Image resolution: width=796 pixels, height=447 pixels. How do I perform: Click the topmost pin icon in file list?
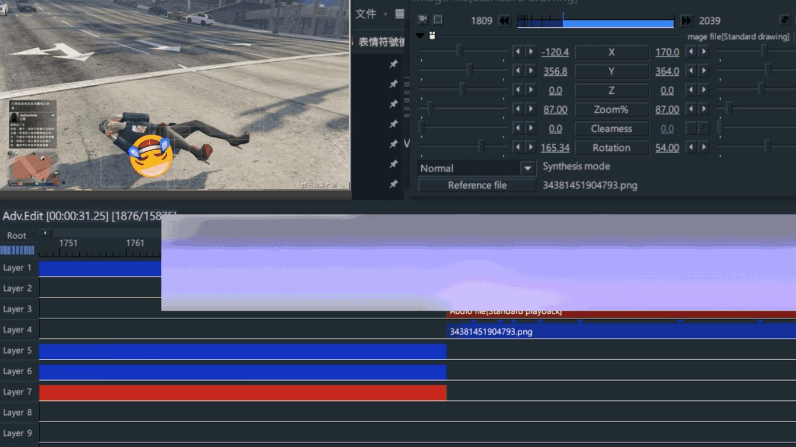[393, 64]
